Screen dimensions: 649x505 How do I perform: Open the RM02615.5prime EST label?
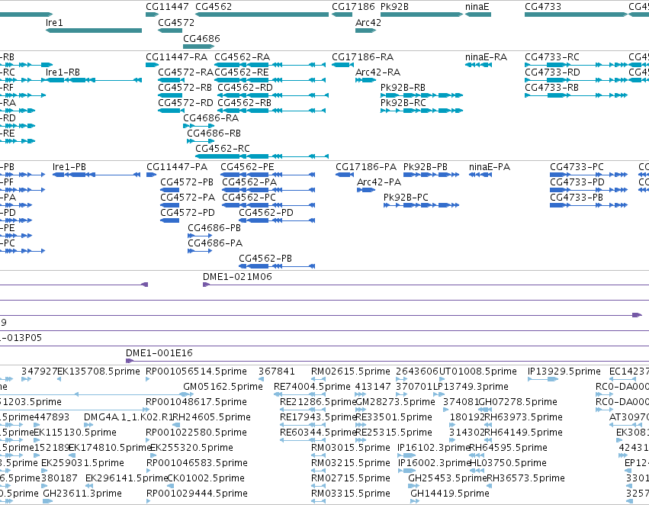coord(351,372)
